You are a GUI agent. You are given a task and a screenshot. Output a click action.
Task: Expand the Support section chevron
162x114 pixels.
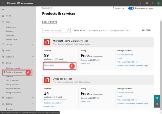[33, 98]
